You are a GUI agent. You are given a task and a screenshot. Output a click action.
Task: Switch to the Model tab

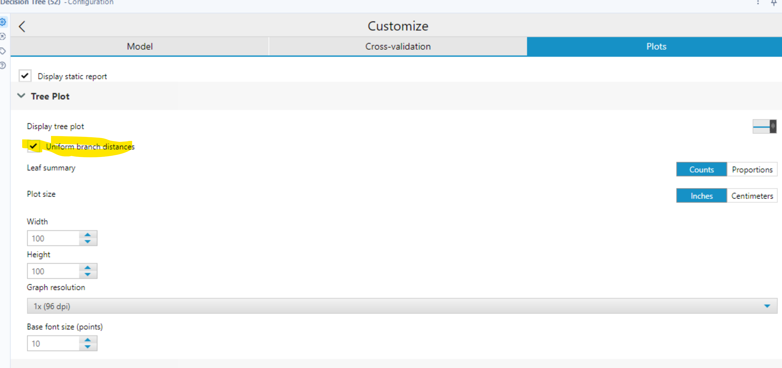pos(140,46)
